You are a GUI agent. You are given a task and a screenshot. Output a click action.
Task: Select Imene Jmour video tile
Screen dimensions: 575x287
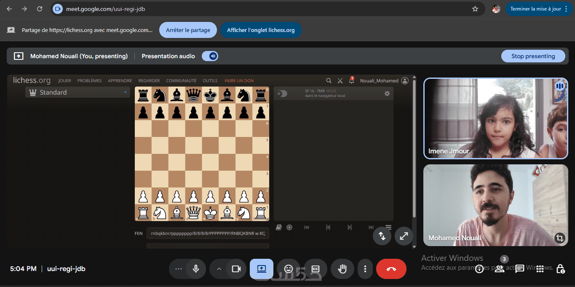(x=496, y=118)
